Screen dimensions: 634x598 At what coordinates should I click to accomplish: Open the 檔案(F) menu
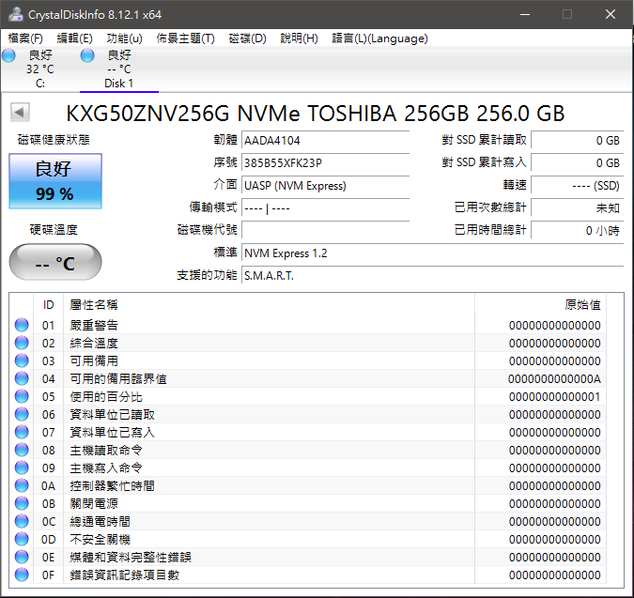[x=25, y=38]
